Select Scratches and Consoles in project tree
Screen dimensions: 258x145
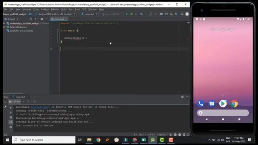tap(21, 31)
